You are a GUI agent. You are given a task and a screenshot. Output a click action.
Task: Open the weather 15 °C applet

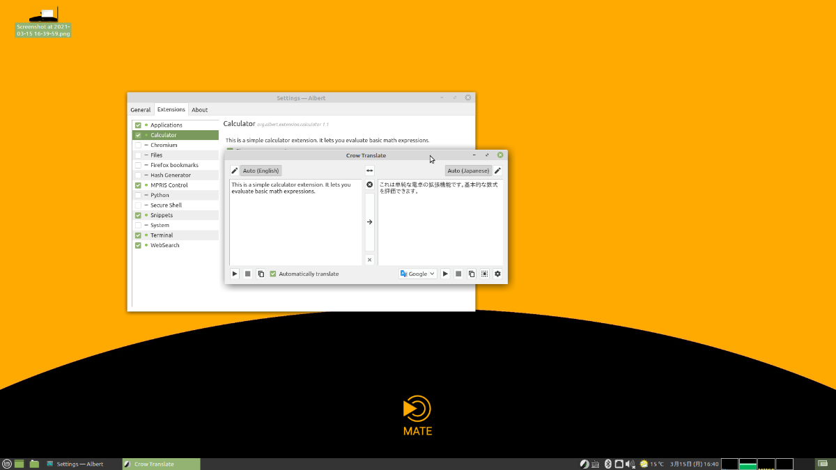point(652,464)
